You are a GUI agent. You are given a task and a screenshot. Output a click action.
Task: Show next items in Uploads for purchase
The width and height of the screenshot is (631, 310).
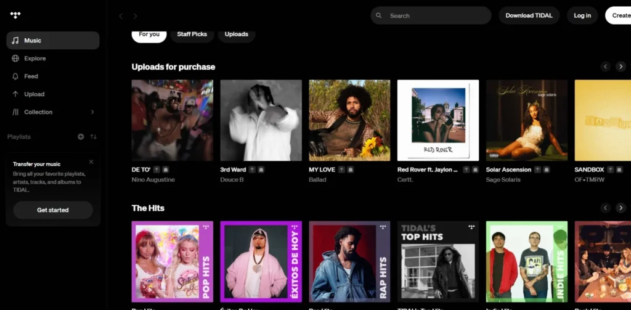click(x=621, y=67)
